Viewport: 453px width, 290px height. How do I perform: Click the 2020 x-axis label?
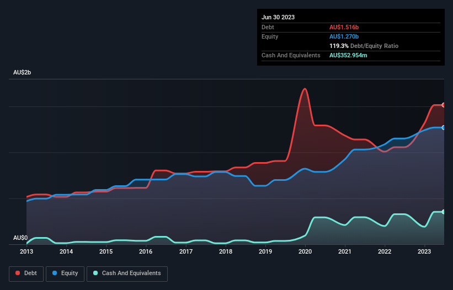[305, 251]
